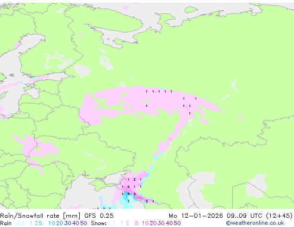This screenshot has width=294, height=227.
Task: Select the Rain 50 legend value
Action: coord(83,223)
